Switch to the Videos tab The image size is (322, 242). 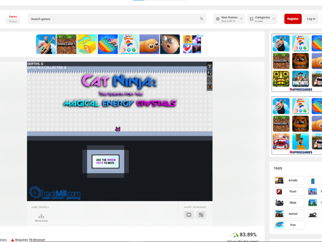[13, 21]
